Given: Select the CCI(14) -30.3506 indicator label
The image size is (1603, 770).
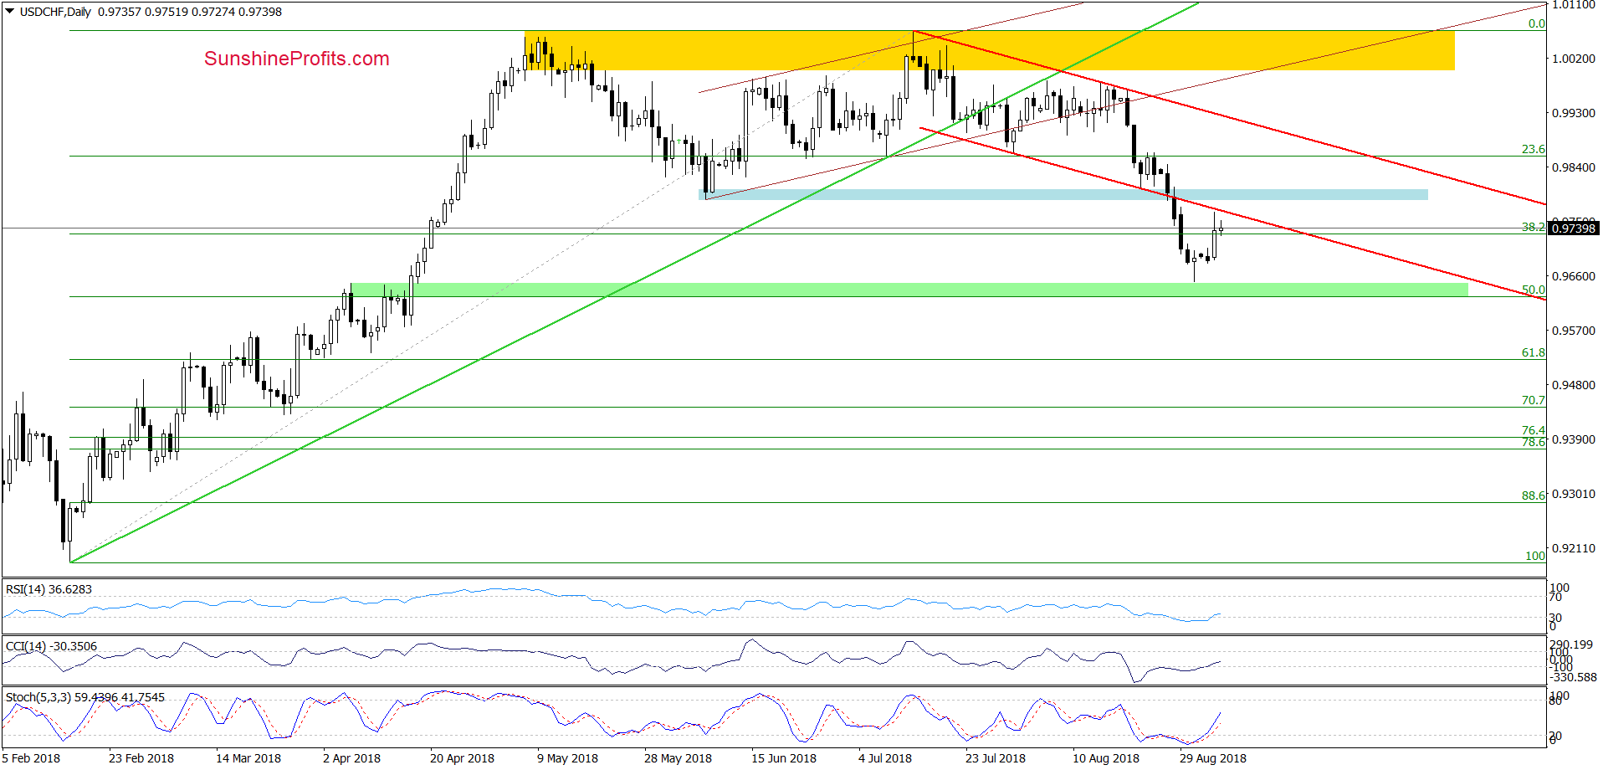Looking at the screenshot, I should (51, 646).
